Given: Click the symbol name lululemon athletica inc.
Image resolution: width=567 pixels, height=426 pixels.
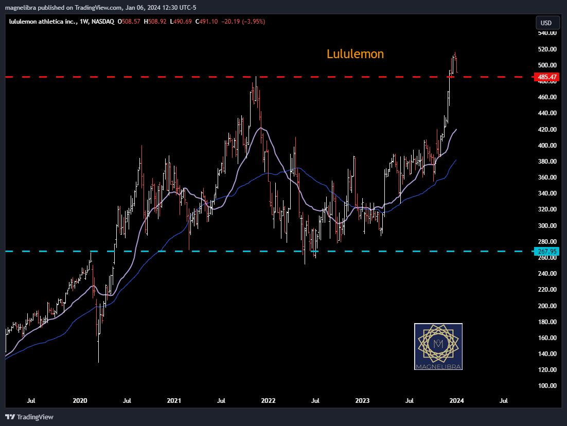Looking at the screenshot, I should (43, 22).
